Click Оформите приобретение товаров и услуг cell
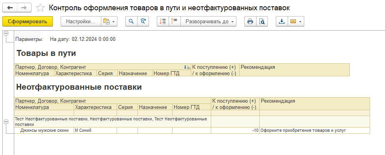This screenshot has height=155, width=385. [314, 131]
